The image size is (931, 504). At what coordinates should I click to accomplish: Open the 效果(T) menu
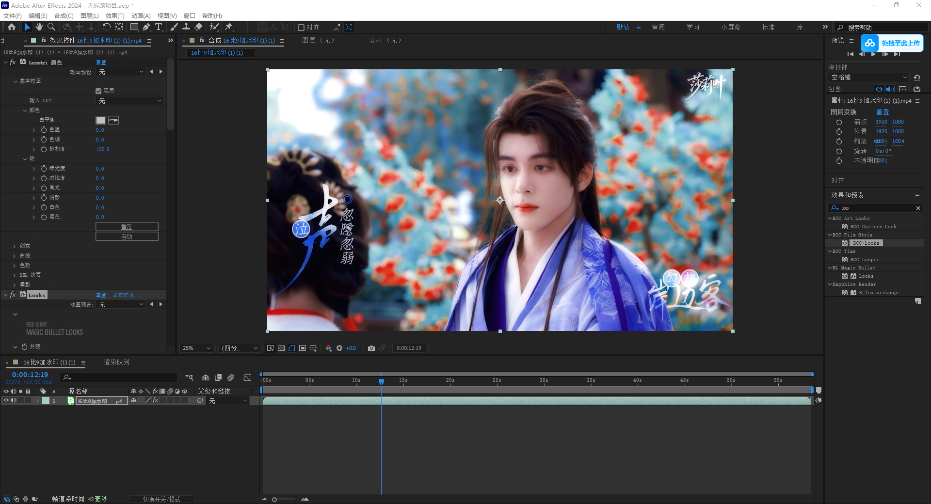pyautogui.click(x=115, y=16)
